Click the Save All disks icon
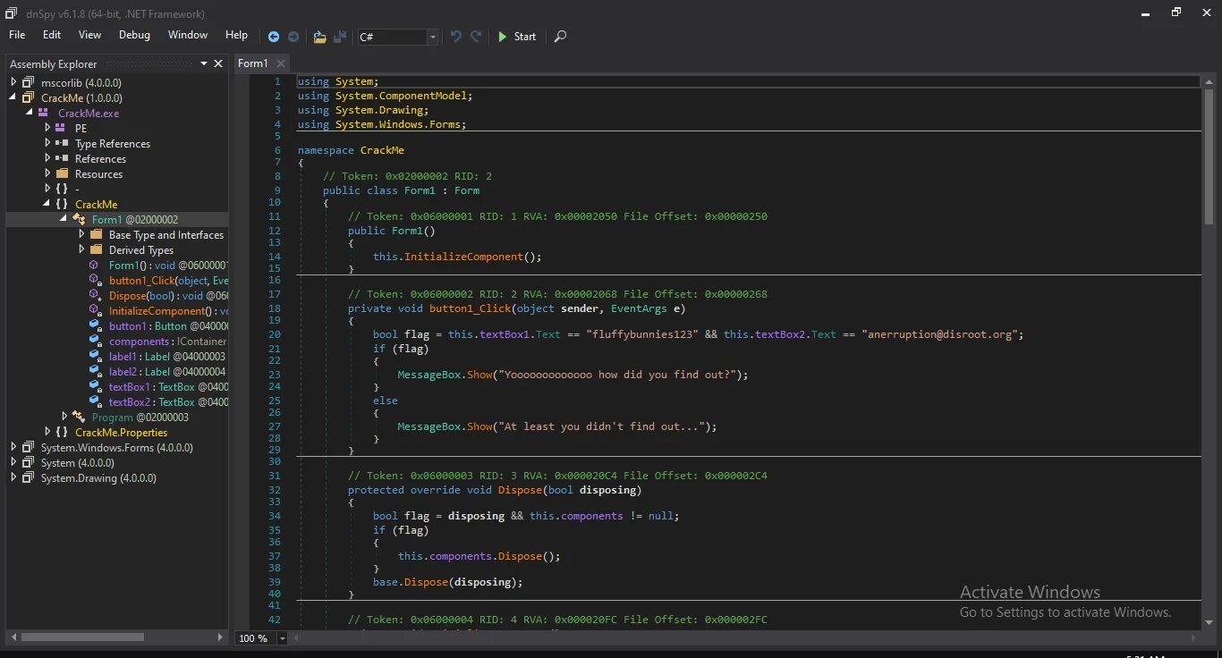The height and width of the screenshot is (658, 1222). point(340,37)
